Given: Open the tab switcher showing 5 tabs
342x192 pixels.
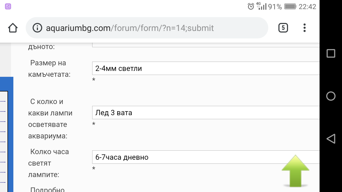Looking at the screenshot, I should pyautogui.click(x=283, y=28).
